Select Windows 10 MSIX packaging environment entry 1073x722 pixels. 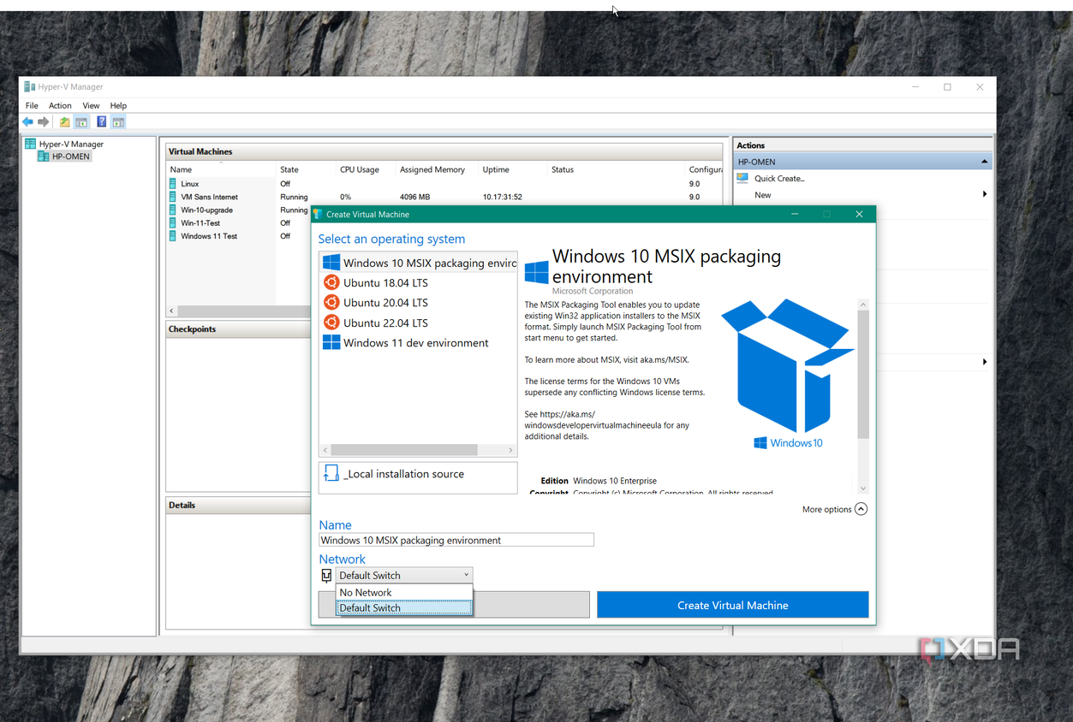click(418, 263)
